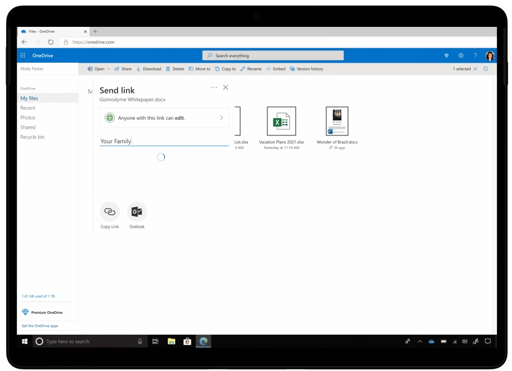Clear the selection using the X next to '1 selected'
The width and height of the screenshot is (512, 371).
click(475, 68)
